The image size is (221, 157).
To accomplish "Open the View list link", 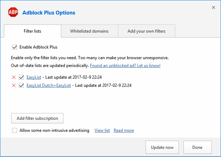I will click(x=102, y=130).
